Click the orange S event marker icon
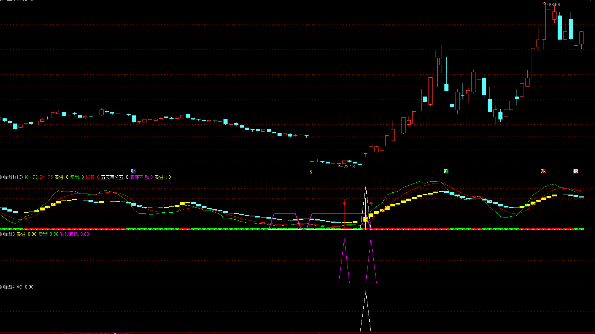595x334 pixels. click(x=311, y=172)
